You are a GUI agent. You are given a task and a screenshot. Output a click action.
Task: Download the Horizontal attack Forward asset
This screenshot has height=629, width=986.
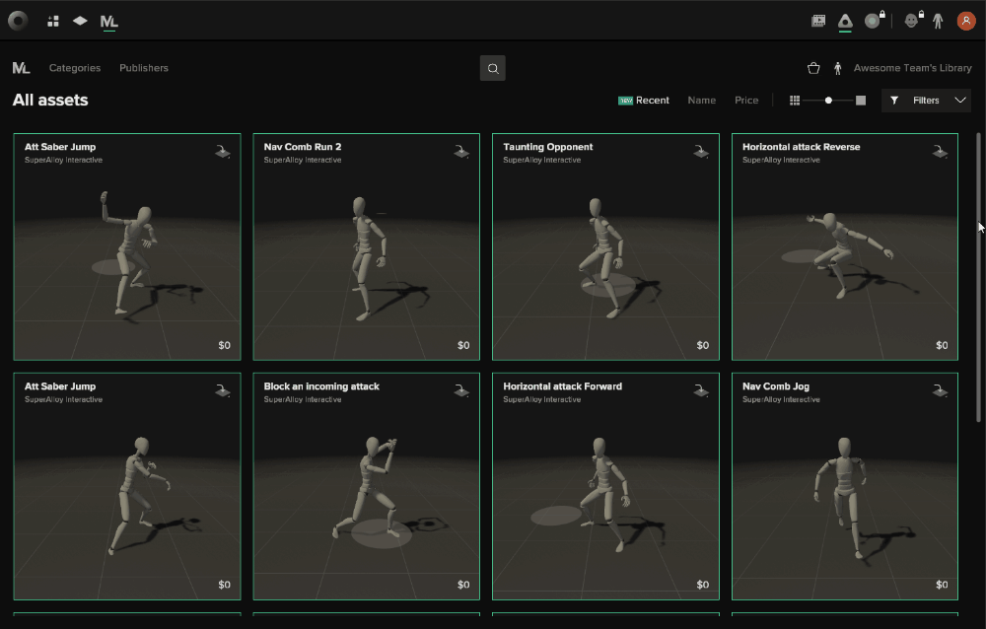701,390
